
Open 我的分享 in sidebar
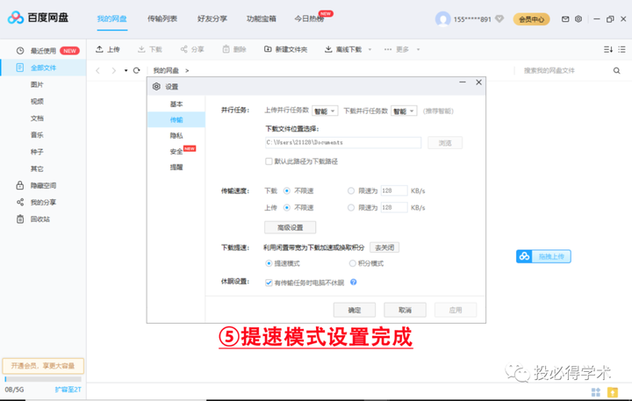43,203
